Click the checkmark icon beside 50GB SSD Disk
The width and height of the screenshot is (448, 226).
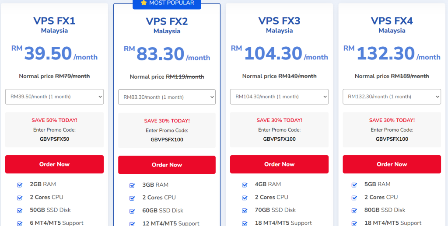click(x=20, y=210)
